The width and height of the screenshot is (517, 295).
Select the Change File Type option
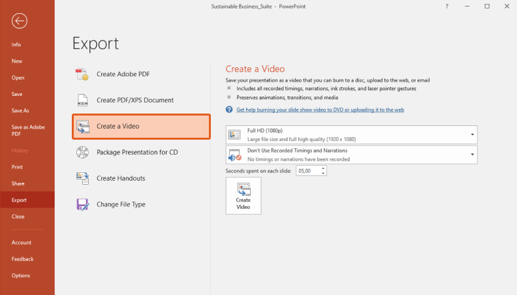pyautogui.click(x=141, y=204)
